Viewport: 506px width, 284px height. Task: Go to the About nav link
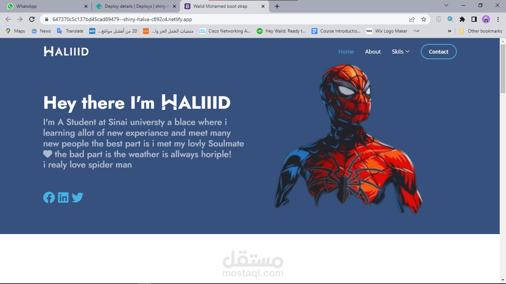373,52
